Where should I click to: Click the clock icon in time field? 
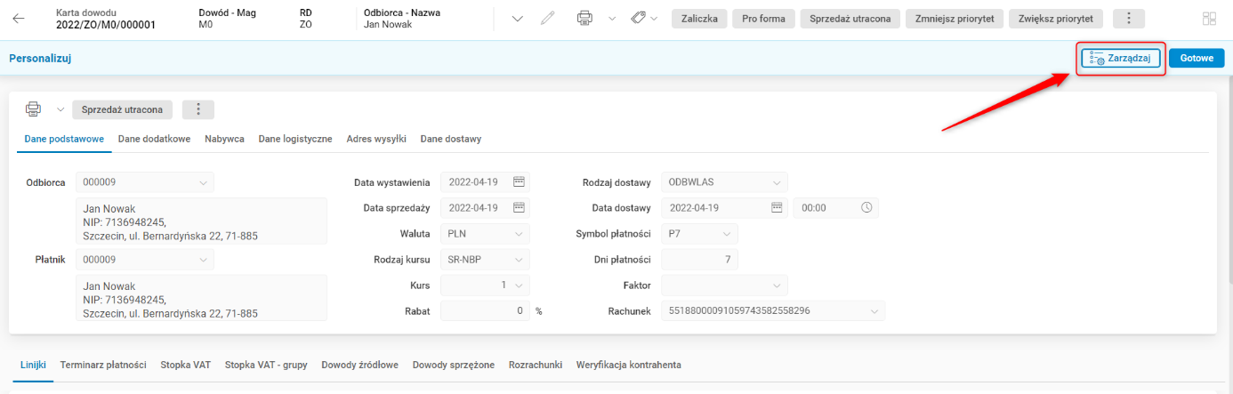[866, 208]
